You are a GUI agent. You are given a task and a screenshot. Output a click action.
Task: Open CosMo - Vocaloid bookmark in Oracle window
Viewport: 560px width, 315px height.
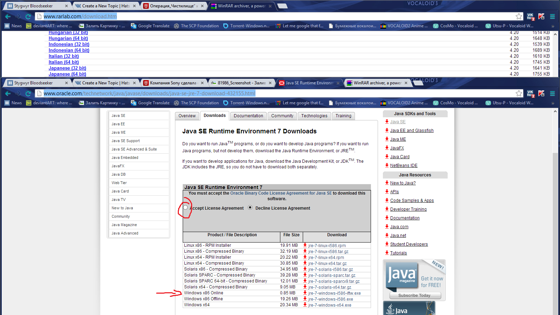pos(455,103)
